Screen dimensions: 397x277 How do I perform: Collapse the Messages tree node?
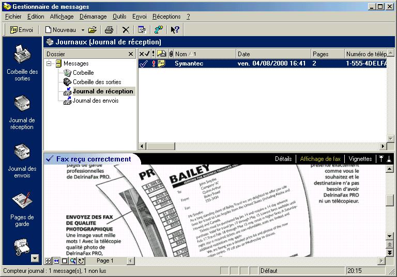tap(49, 63)
